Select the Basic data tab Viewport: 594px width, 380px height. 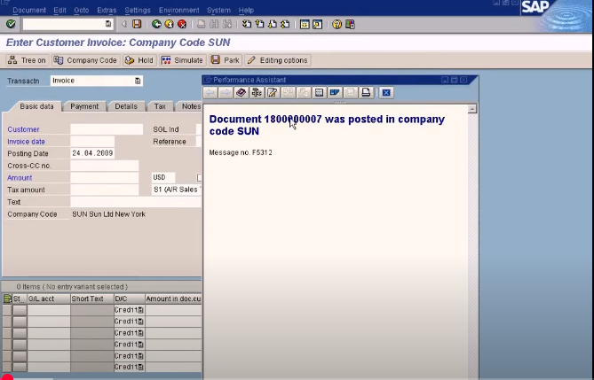tap(36, 106)
